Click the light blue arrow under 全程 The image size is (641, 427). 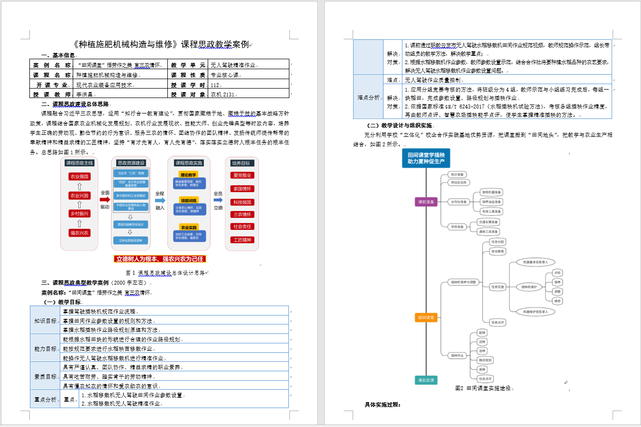(x=159, y=200)
